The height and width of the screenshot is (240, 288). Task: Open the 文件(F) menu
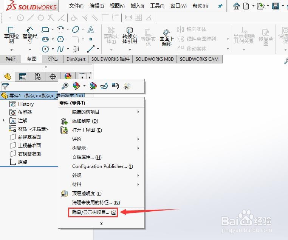[x=76, y=6]
